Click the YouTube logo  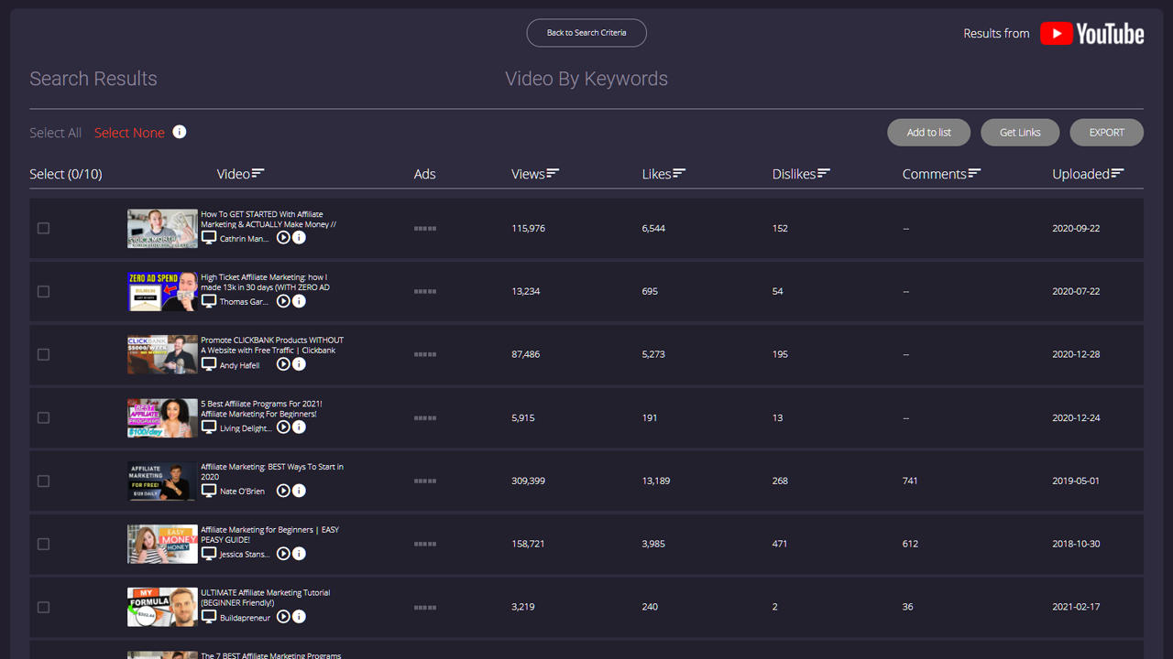(1092, 34)
